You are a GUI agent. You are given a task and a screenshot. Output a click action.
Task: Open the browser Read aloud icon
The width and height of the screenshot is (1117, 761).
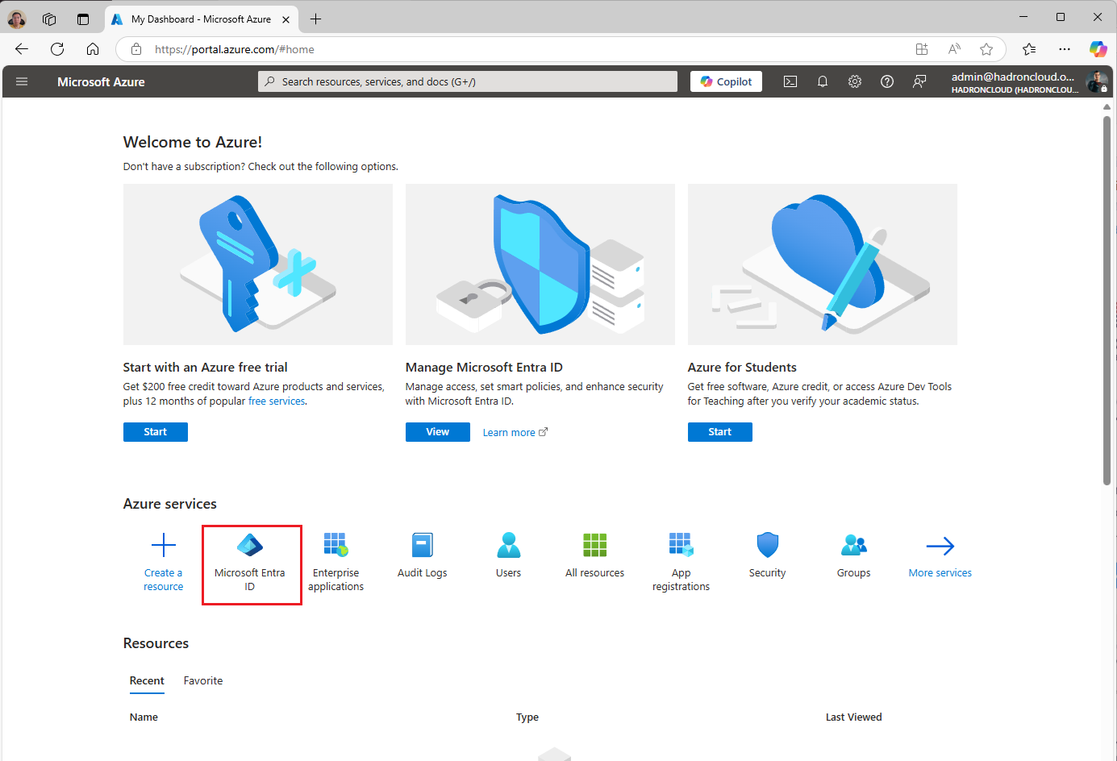coord(954,49)
